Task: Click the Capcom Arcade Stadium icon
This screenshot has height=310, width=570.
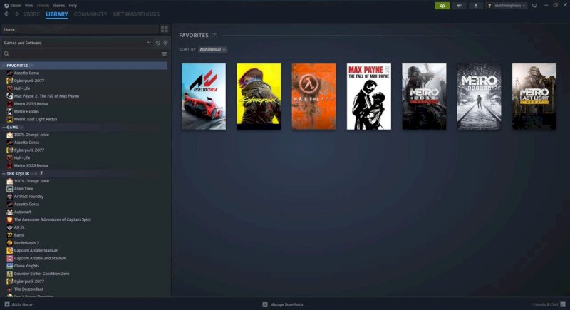Action: 10,251
